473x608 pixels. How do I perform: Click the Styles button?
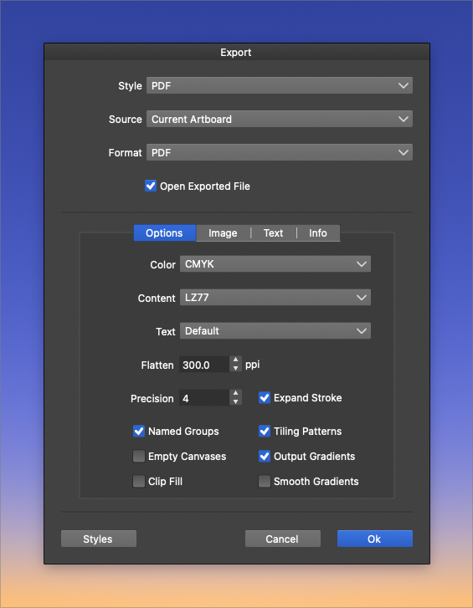tap(99, 539)
